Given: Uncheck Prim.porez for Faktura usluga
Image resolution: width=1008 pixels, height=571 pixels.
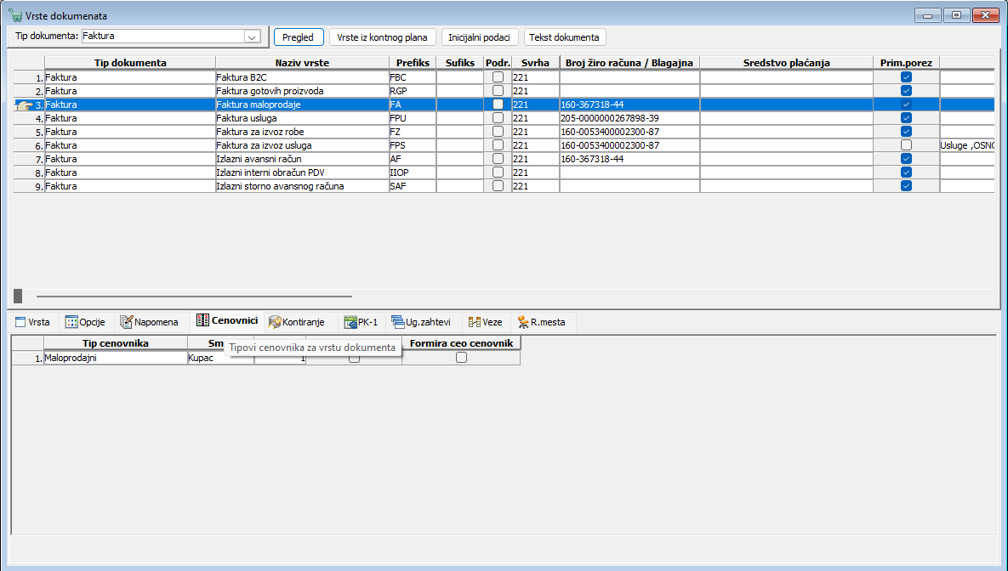Looking at the screenshot, I should click(907, 118).
